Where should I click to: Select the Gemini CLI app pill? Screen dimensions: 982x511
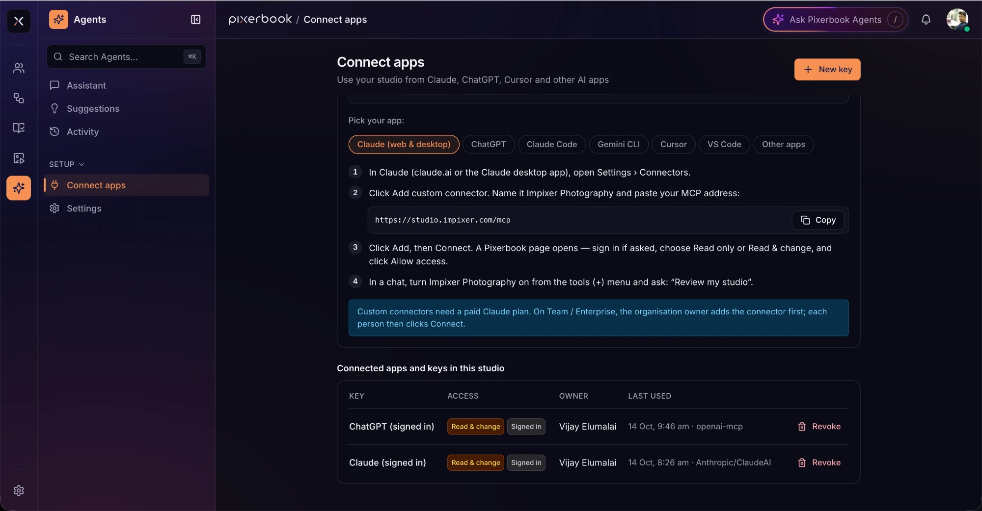click(x=619, y=144)
